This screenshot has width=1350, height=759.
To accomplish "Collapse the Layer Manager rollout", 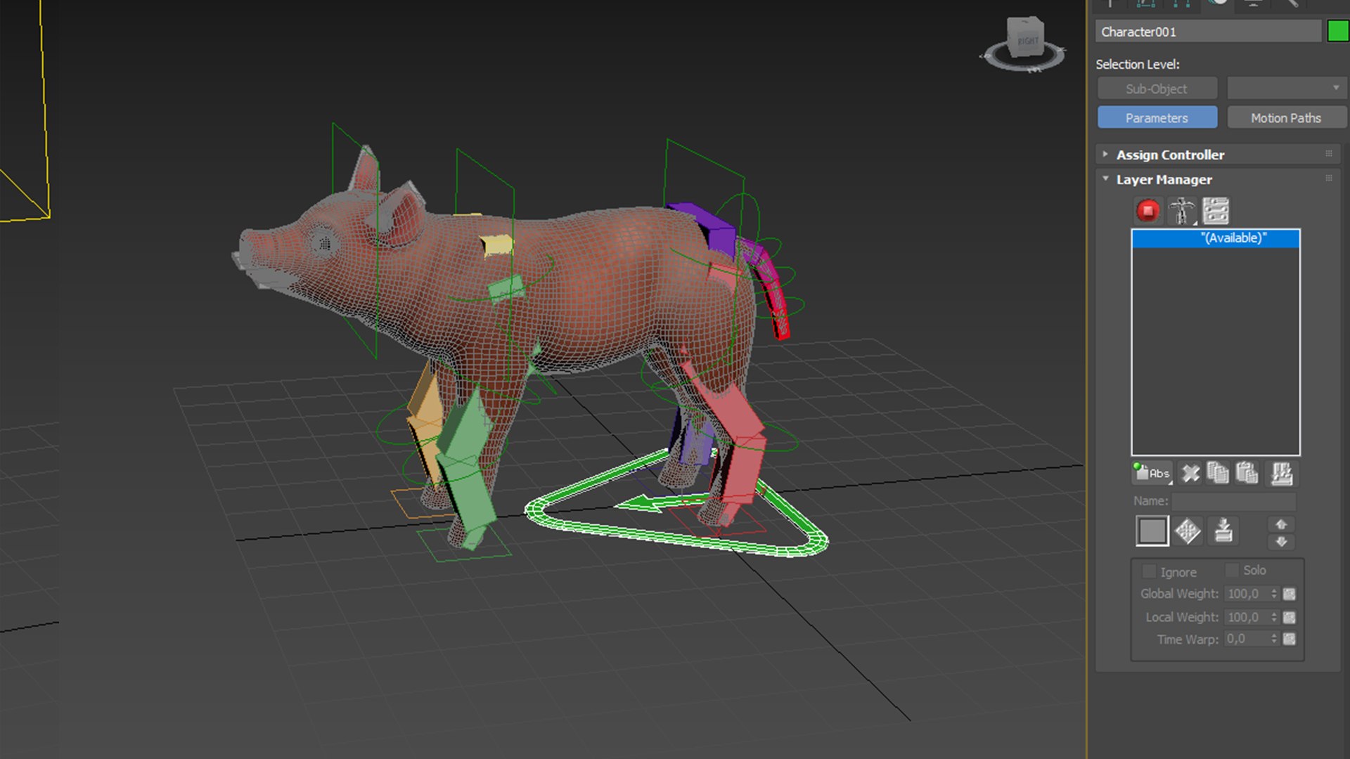I will [1218, 179].
